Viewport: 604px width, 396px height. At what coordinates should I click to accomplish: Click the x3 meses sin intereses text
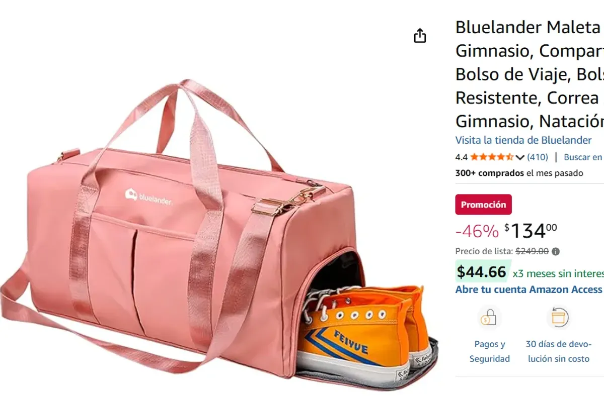pyautogui.click(x=558, y=273)
